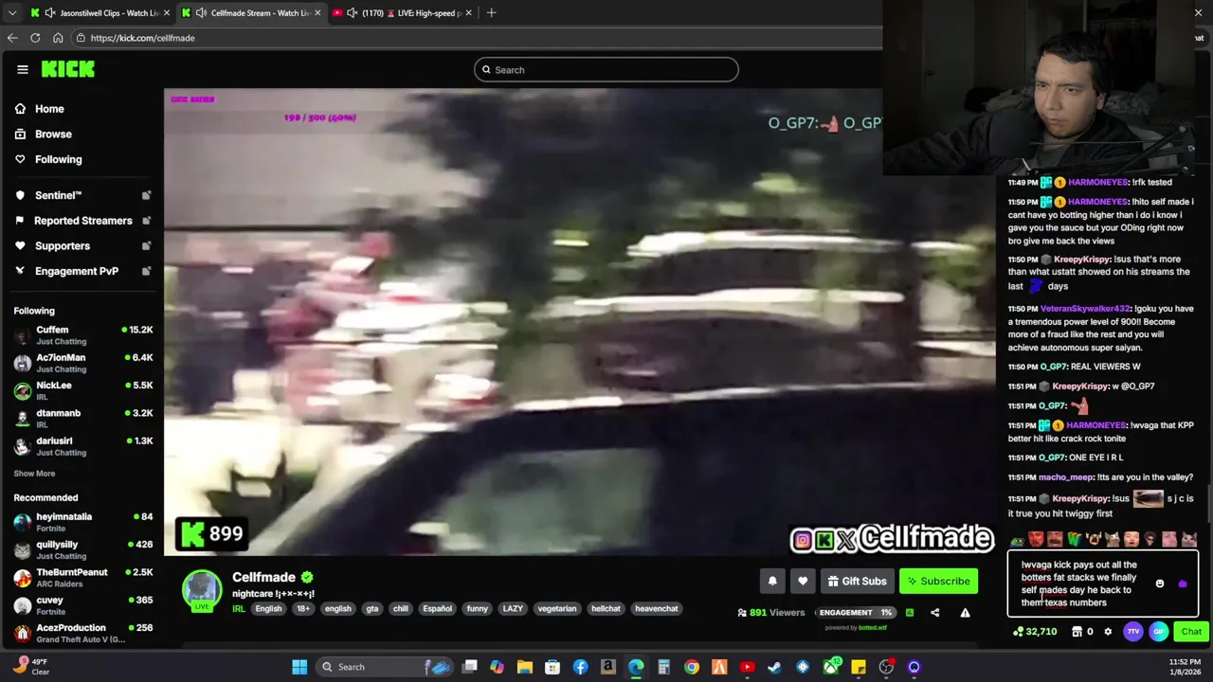Open the Windows Start menu

[x=299, y=667]
